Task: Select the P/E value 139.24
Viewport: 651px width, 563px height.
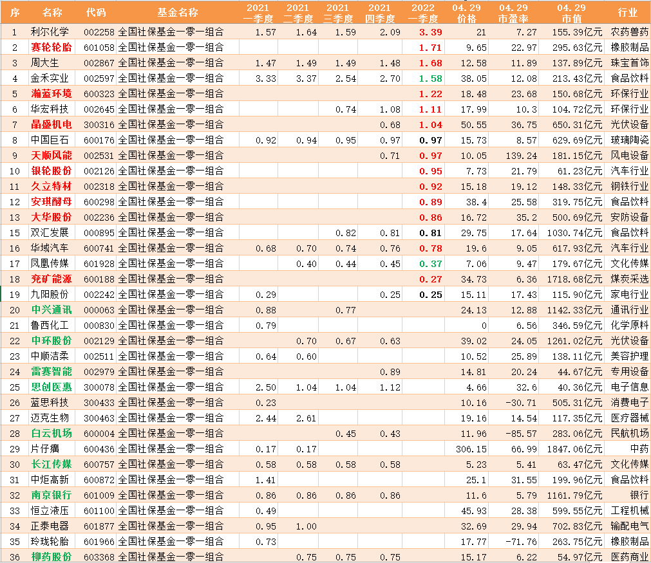Action: pyautogui.click(x=521, y=156)
